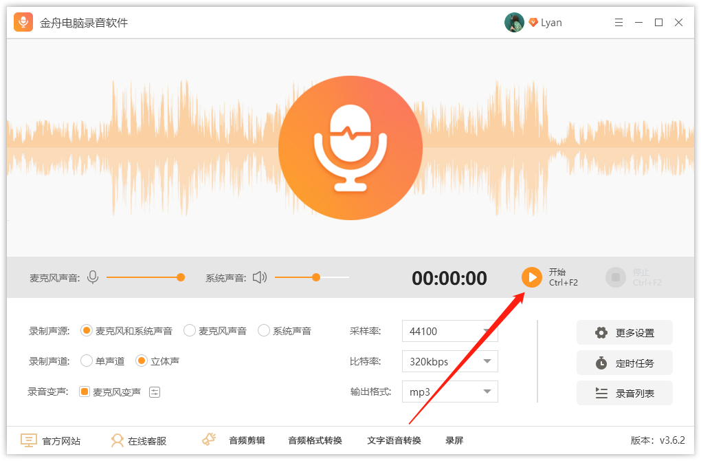Click the gear icon on More Settings
Screen dimensions: 701x461
(601, 332)
